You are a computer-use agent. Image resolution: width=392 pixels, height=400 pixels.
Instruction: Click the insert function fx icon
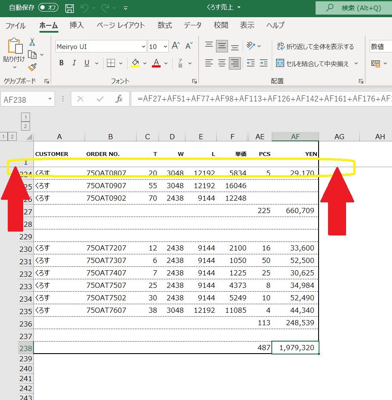(119, 99)
